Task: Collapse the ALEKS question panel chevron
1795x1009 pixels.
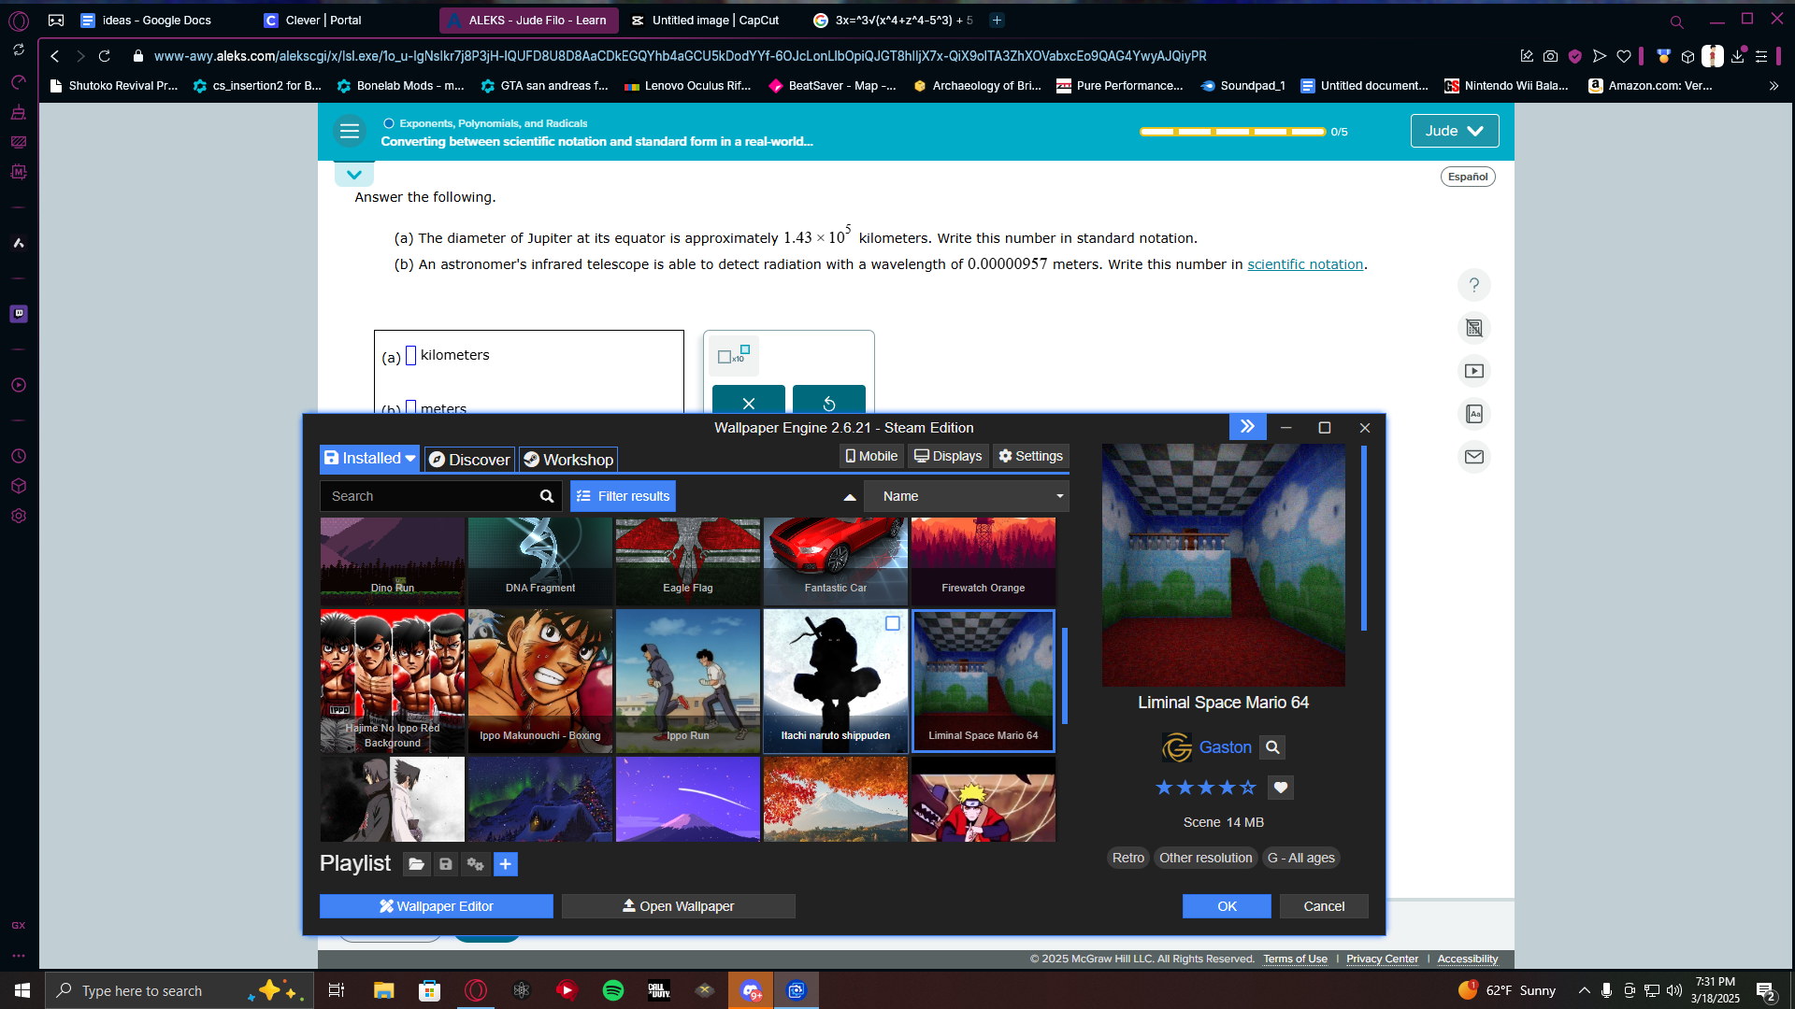Action: (x=354, y=175)
